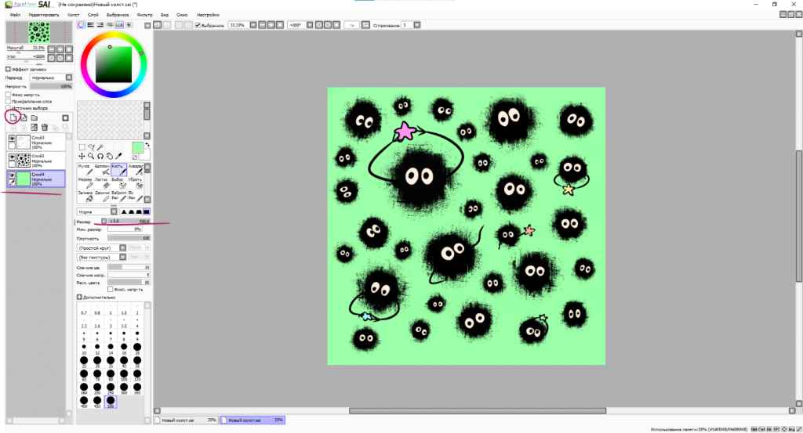Click the navigator canvas thumbnail
Image resolution: width=803 pixels, height=433 pixels.
39,32
